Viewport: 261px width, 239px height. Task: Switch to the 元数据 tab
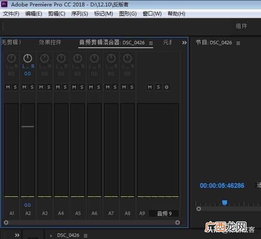[x=167, y=42]
